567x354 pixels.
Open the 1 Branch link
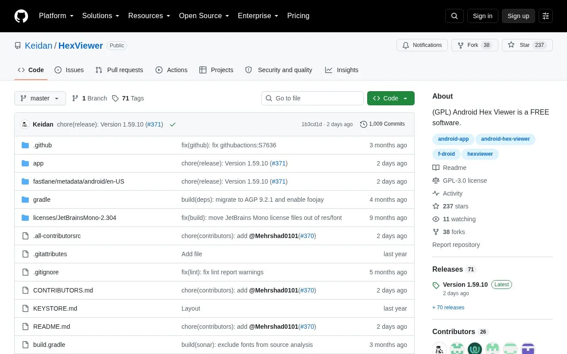89,98
